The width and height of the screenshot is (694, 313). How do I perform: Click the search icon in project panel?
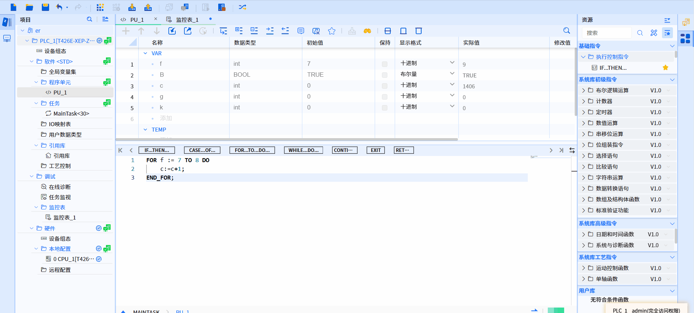(x=89, y=19)
